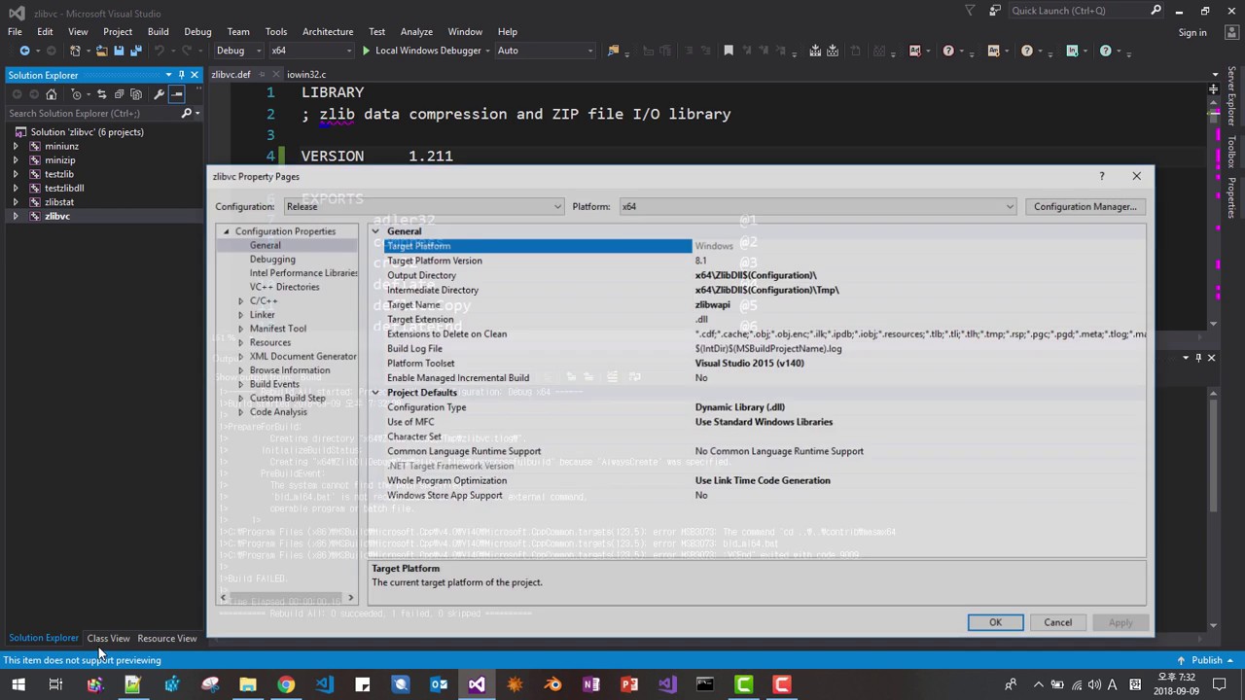Open the Platform dropdown showing x64
Screen dimensions: 1245x700
click(x=817, y=206)
